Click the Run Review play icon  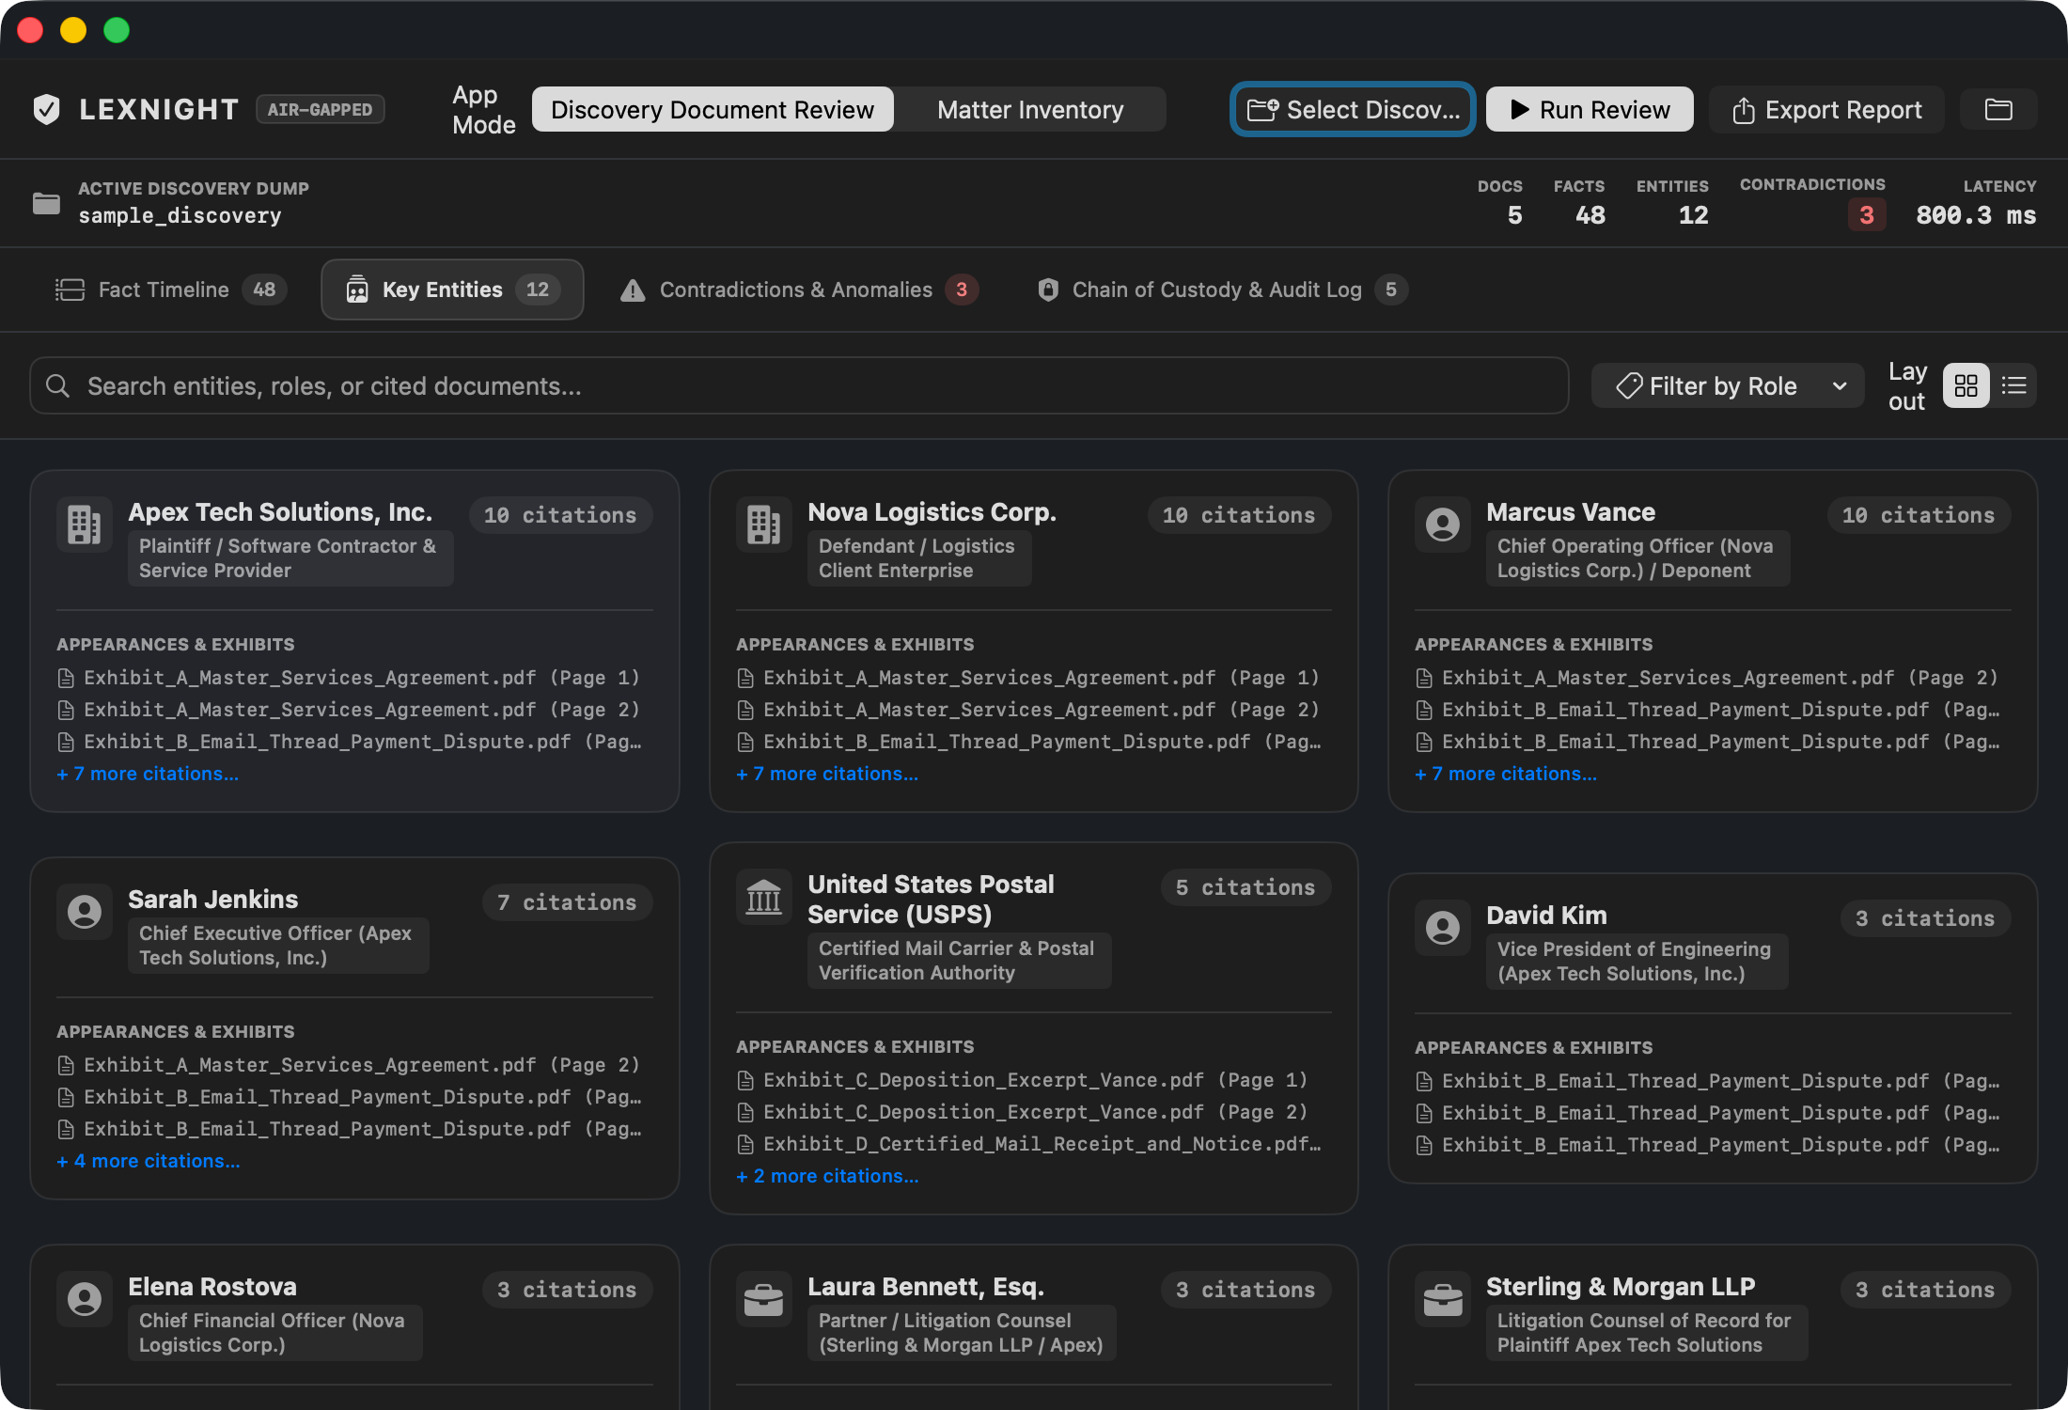click(1519, 110)
